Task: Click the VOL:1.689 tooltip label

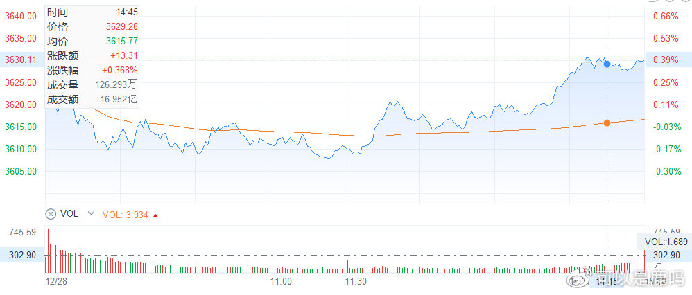Action: coord(665,242)
